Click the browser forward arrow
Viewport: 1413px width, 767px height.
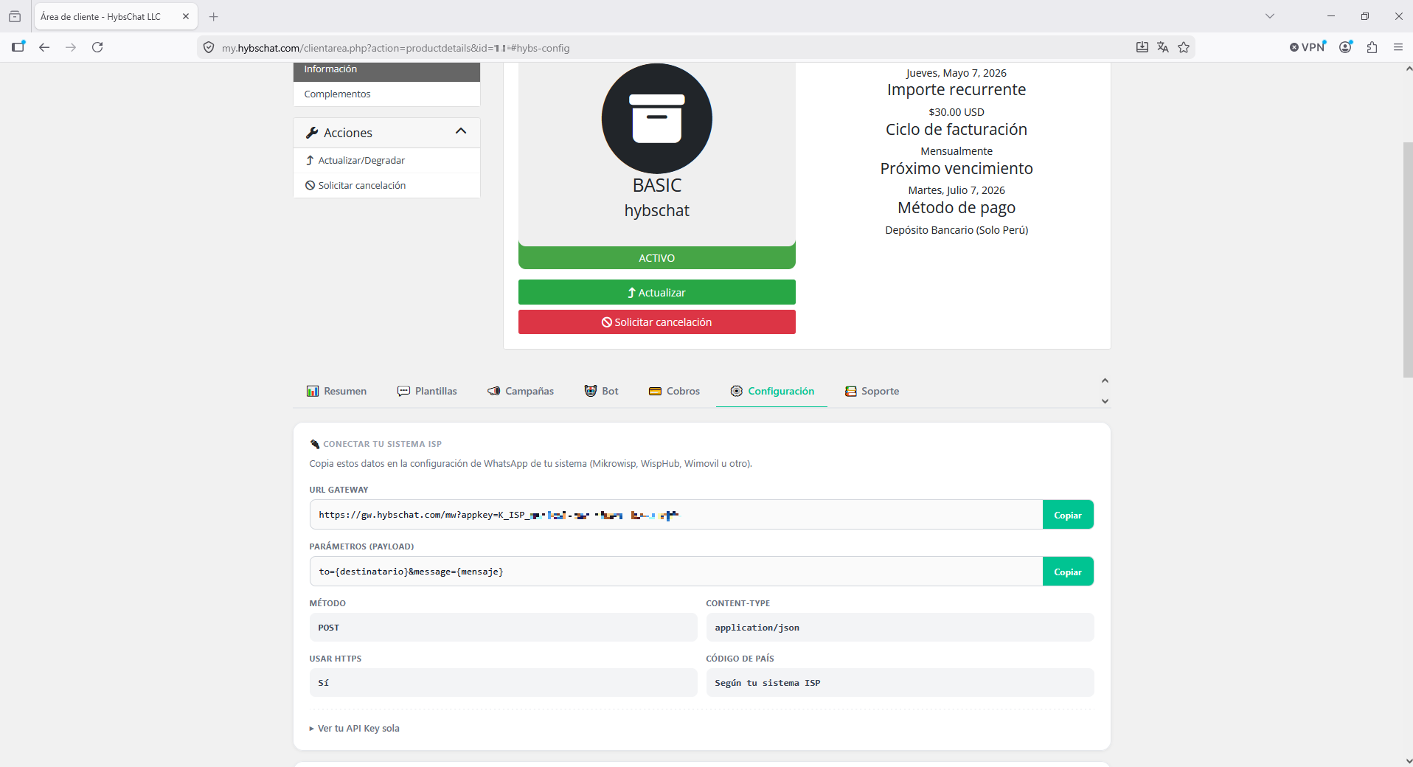(x=71, y=47)
